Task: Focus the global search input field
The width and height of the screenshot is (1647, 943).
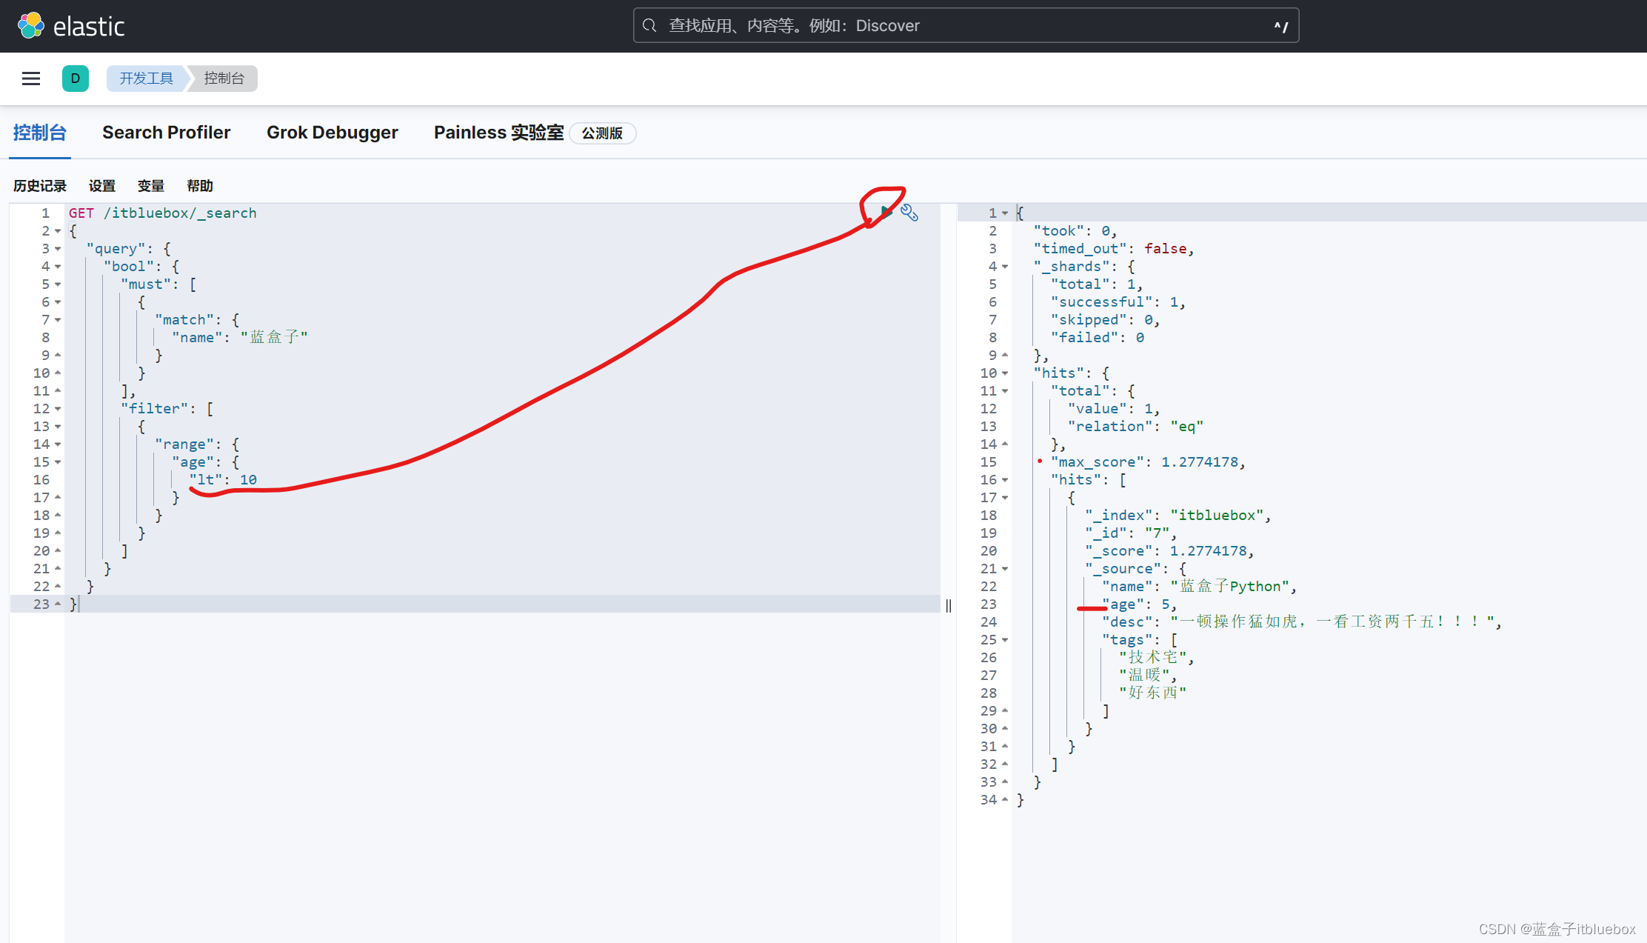Action: [x=963, y=26]
